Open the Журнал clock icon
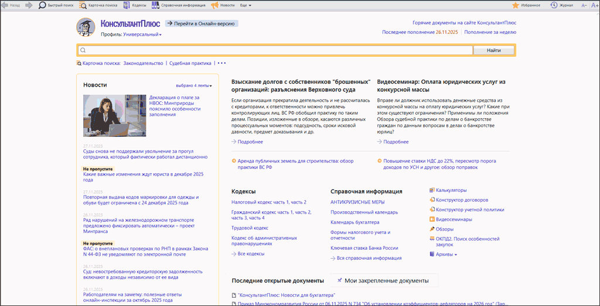The image size is (600, 306). (x=554, y=5)
